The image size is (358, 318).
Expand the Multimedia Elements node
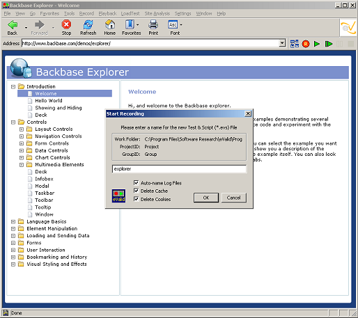22,165
